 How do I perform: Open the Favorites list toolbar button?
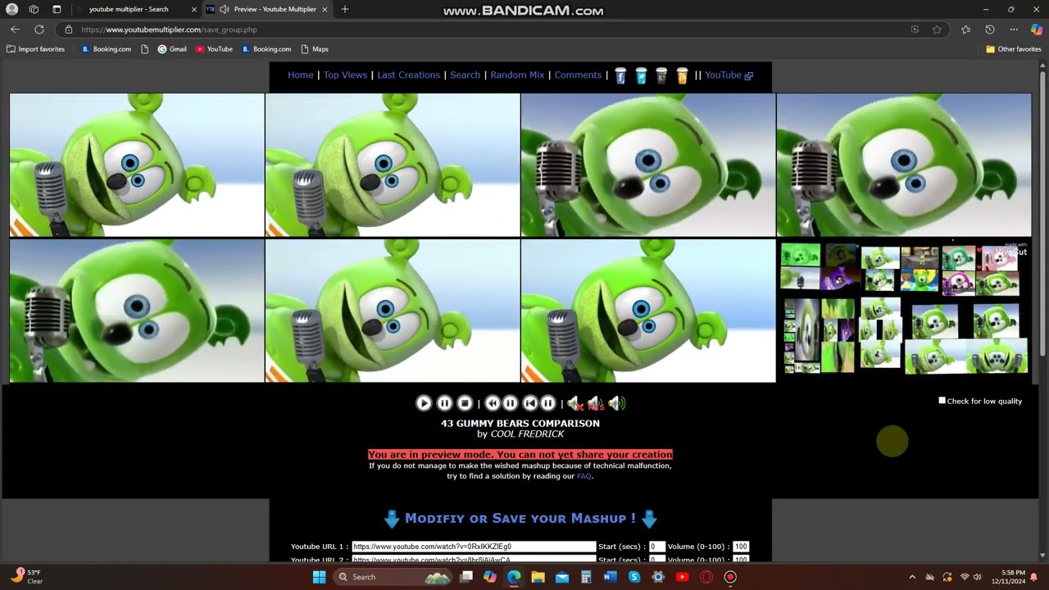click(x=966, y=29)
